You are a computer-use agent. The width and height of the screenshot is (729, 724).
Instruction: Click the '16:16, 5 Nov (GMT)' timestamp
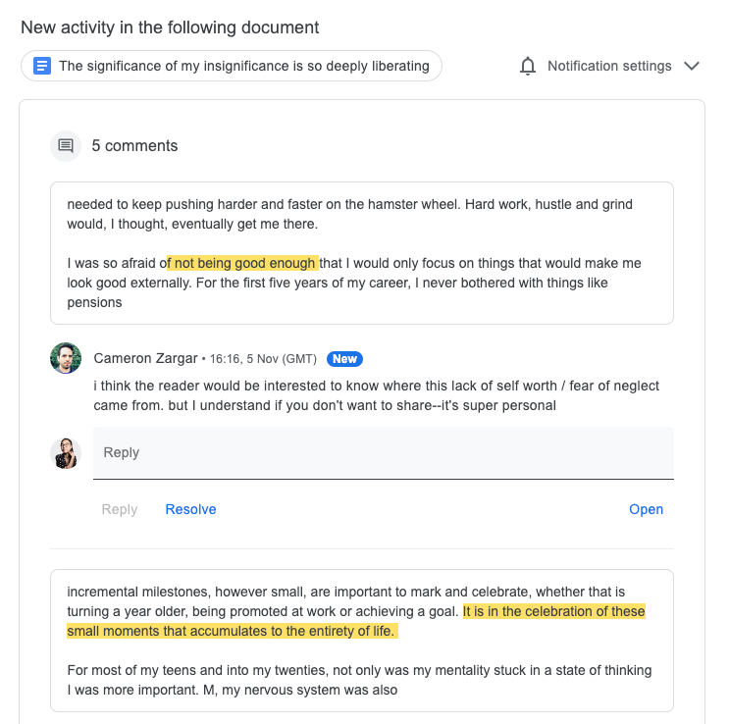coord(263,359)
